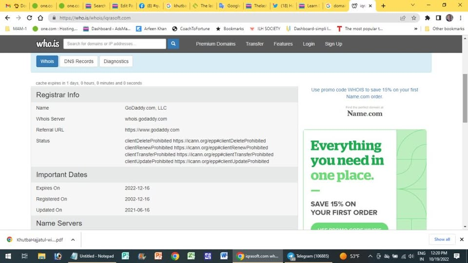Click the whois.godaddy.com value
The image size is (468, 263).
pyautogui.click(x=146, y=119)
